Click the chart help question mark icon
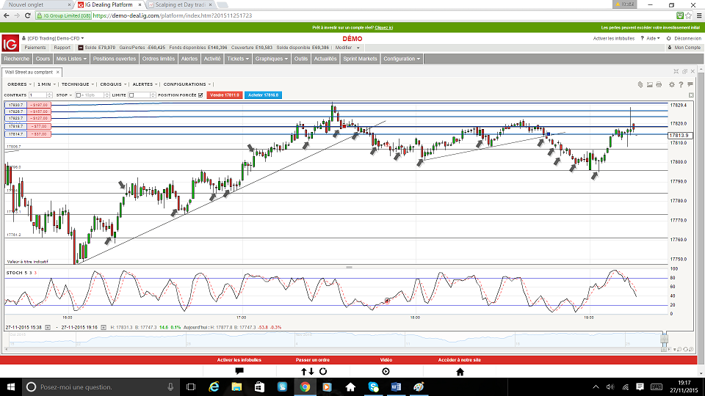This screenshot has height=396, width=705. [x=681, y=84]
